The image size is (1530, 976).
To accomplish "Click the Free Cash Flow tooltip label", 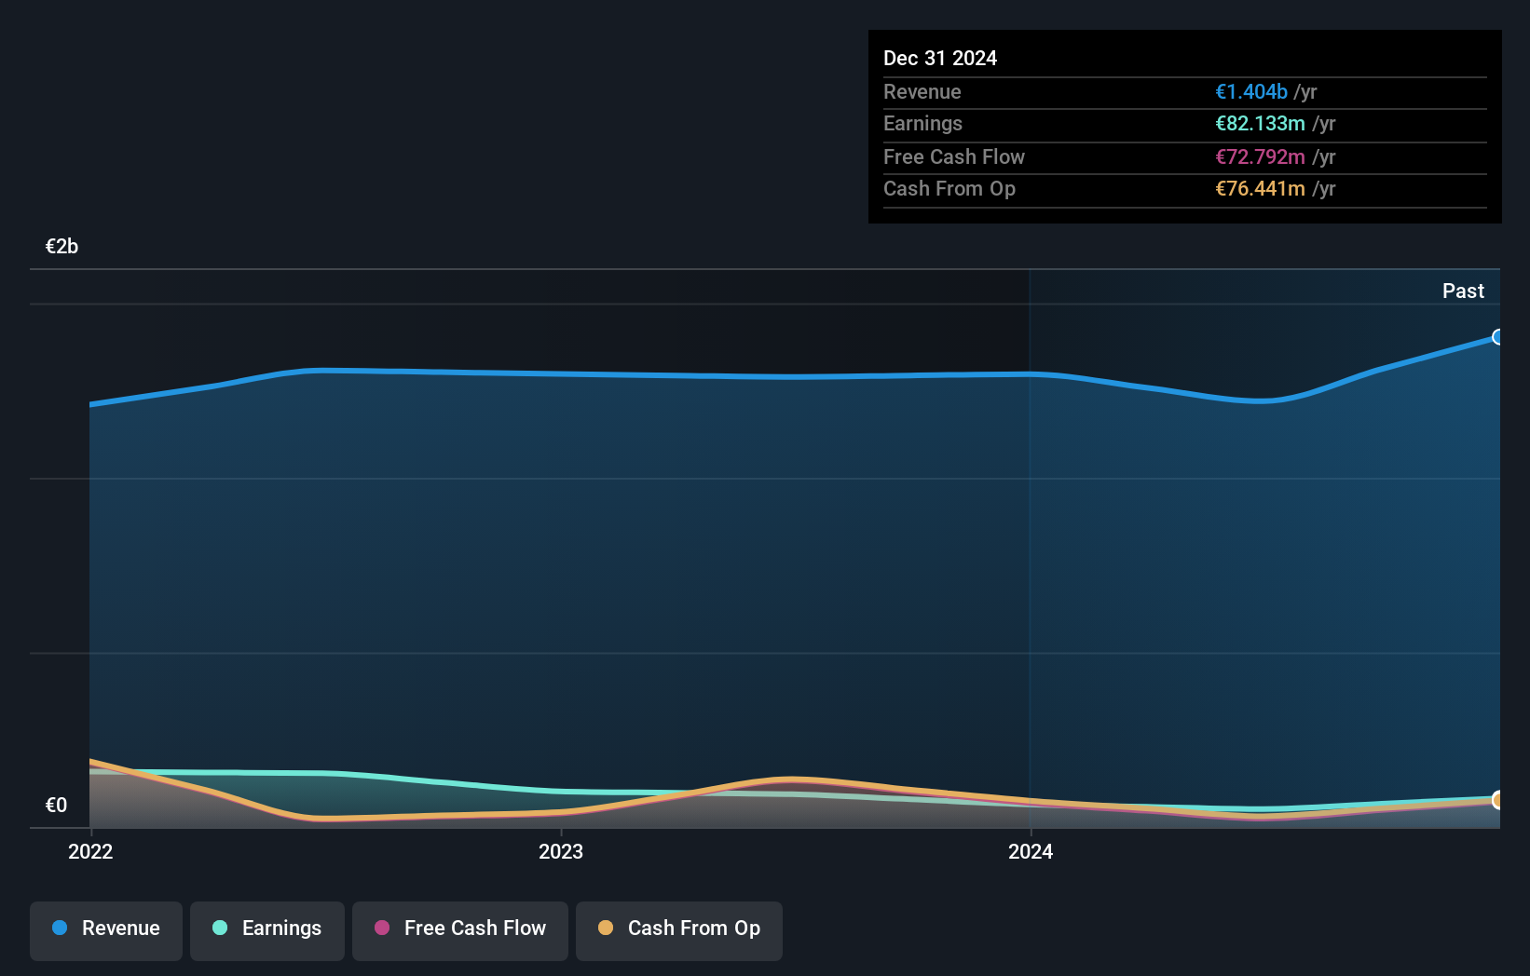I will (954, 156).
